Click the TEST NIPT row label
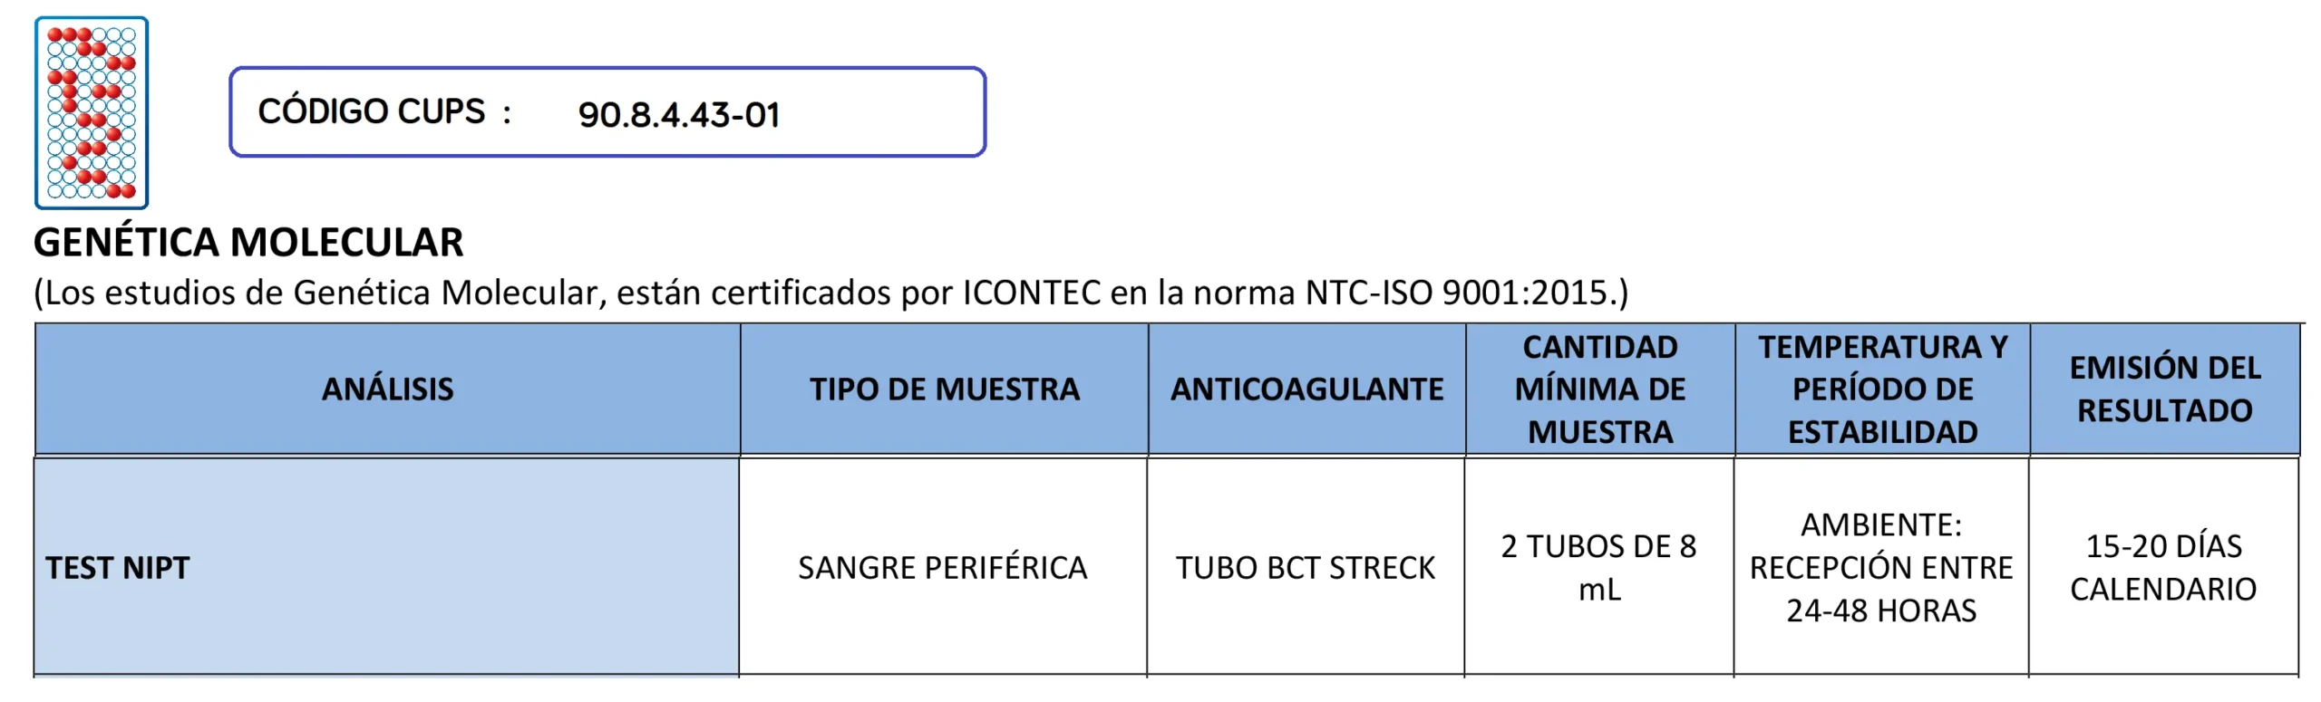Viewport: 2321px width, 702px height. (x=118, y=568)
